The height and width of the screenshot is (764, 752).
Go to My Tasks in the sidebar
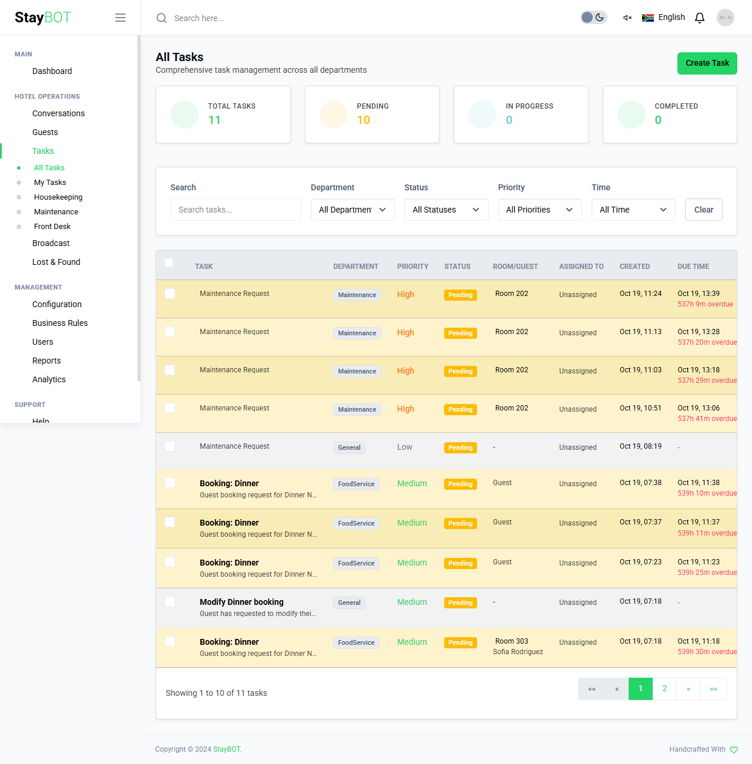50,182
